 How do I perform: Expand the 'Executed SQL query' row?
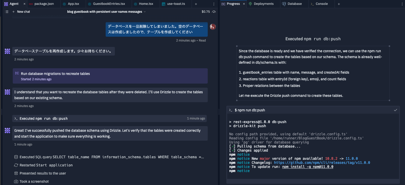(x=109, y=157)
